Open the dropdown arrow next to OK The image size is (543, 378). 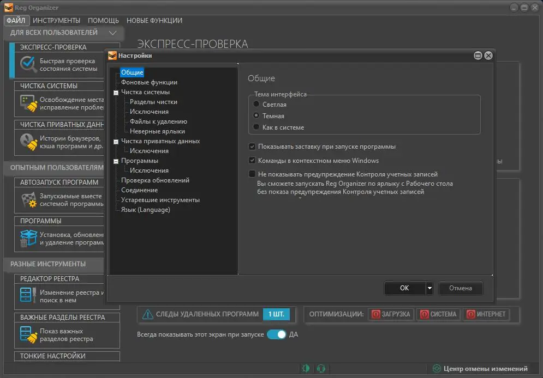click(x=429, y=289)
